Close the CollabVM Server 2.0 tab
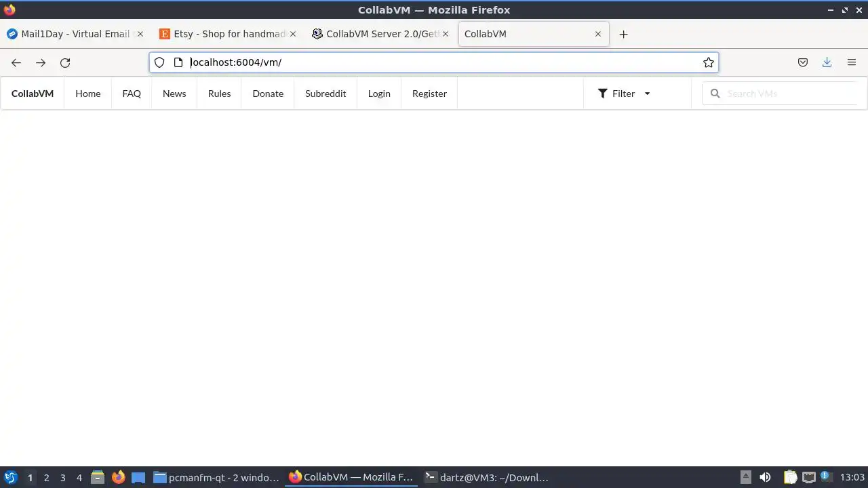This screenshot has height=488, width=868. [x=446, y=34]
